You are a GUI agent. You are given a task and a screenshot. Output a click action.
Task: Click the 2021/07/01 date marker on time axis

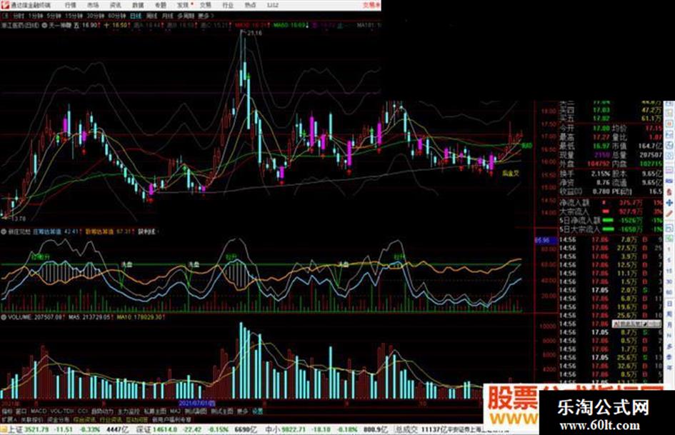point(196,403)
